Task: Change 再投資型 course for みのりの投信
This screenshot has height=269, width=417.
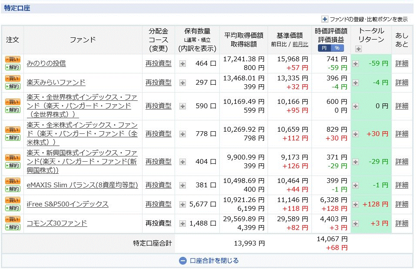Action: [158, 63]
